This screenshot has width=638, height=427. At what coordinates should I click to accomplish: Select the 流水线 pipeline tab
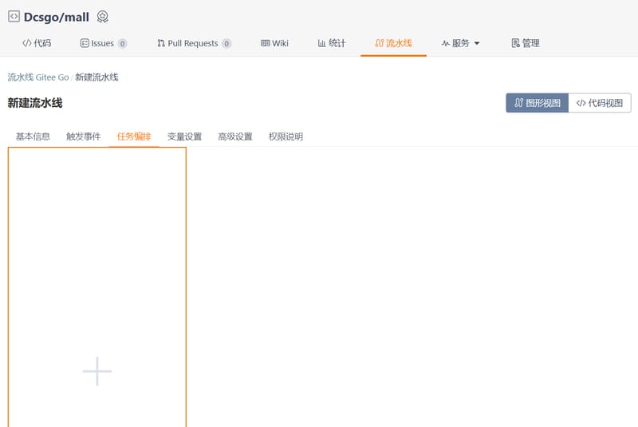393,43
